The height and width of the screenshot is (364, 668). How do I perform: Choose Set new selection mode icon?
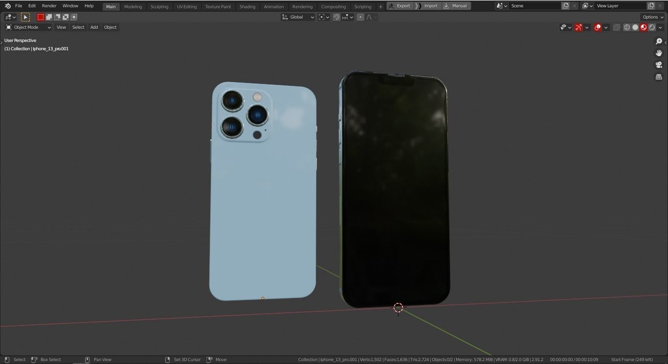41,17
